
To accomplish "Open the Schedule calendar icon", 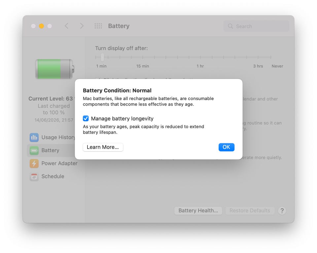I will click(34, 176).
